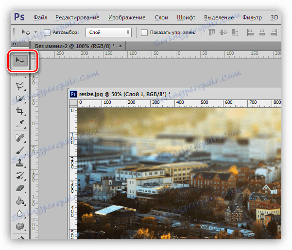
Task: Select the Quick Selection tool
Action: (x=20, y=99)
